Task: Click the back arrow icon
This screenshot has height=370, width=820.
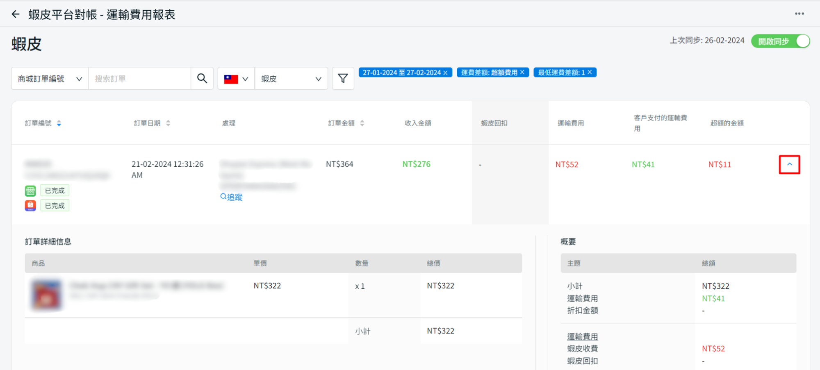Action: pyautogui.click(x=16, y=14)
